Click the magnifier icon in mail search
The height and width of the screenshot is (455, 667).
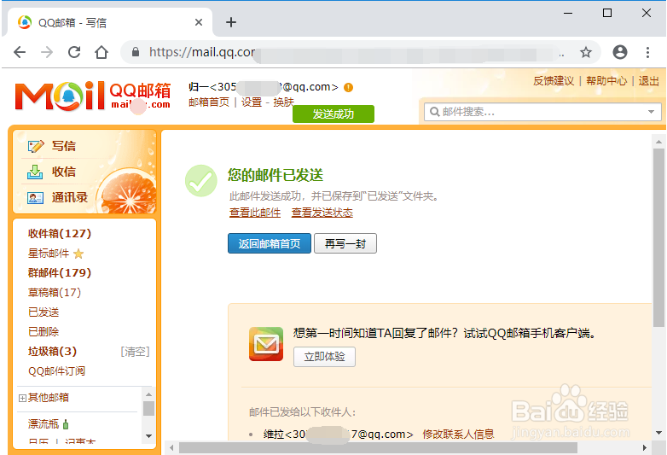(434, 112)
